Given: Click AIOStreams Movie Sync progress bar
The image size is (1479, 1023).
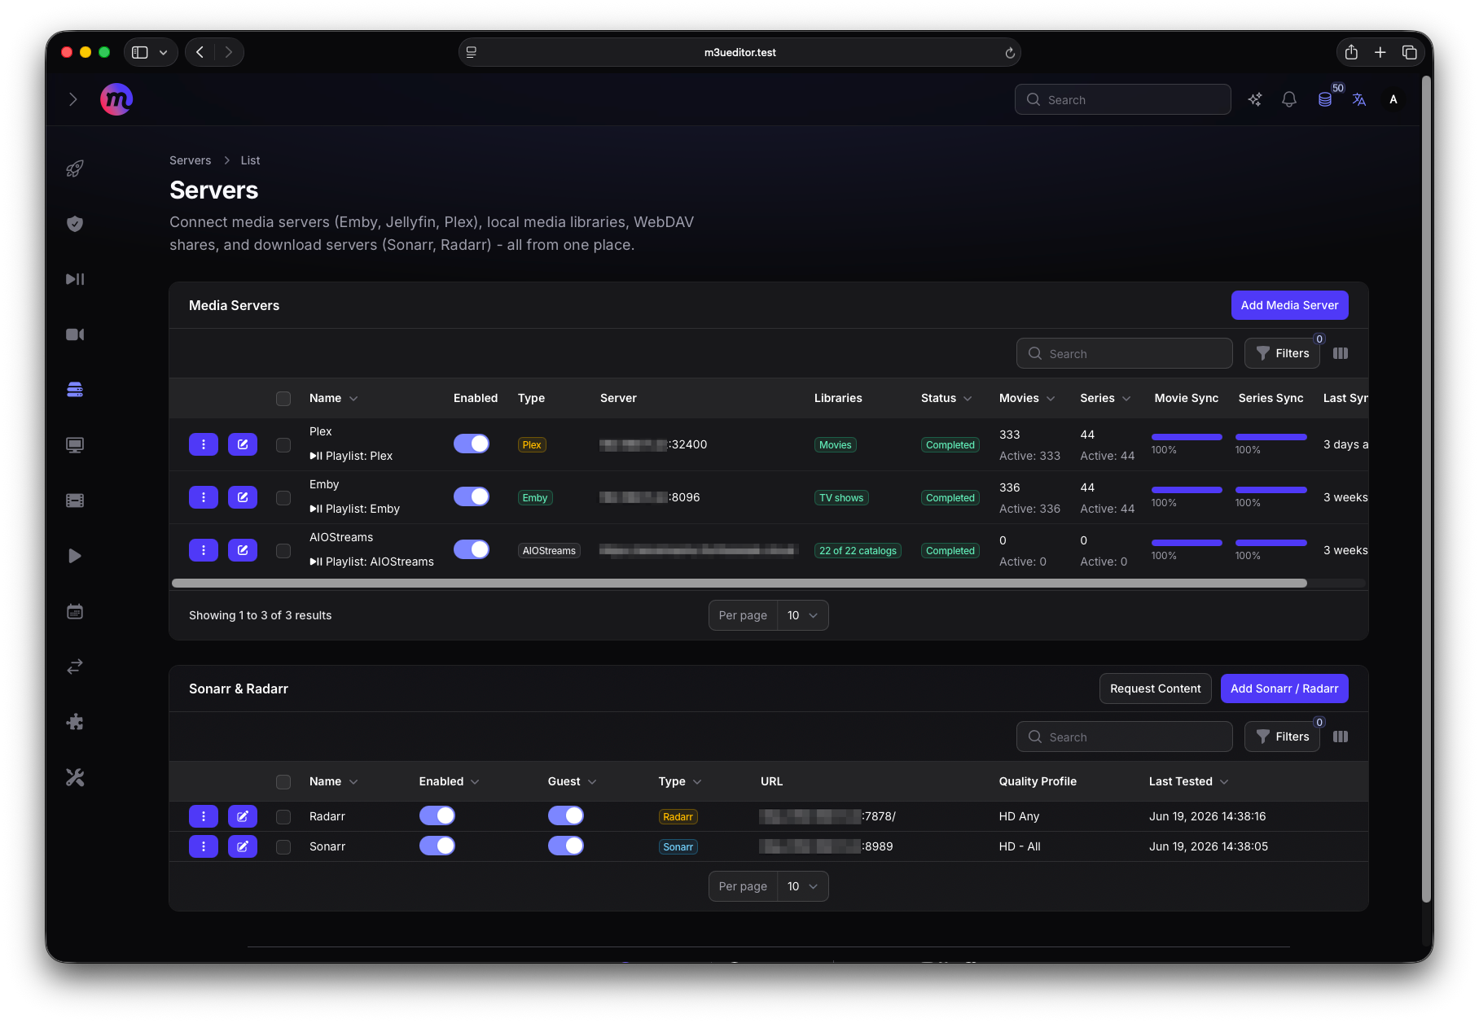Looking at the screenshot, I should [1187, 543].
